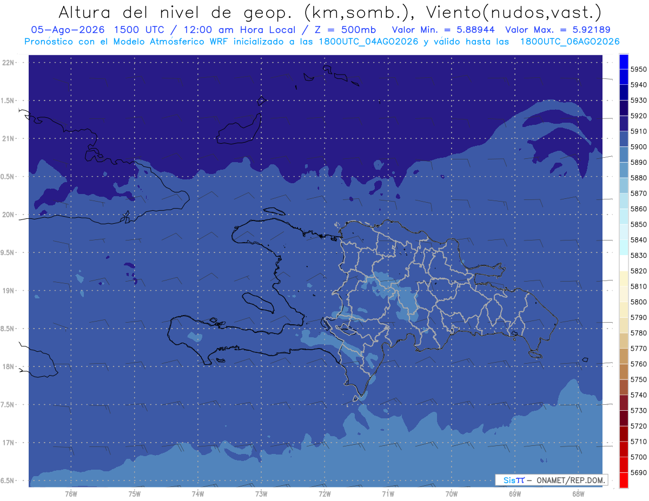
Task: Click the 21N latitude axis label
Action: click(x=9, y=139)
